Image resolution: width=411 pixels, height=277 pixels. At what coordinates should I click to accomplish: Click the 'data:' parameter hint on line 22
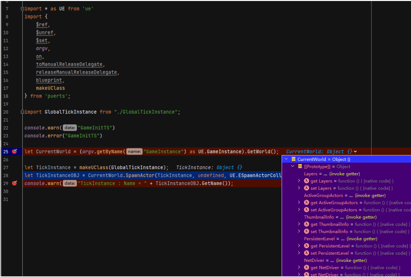click(x=70, y=128)
